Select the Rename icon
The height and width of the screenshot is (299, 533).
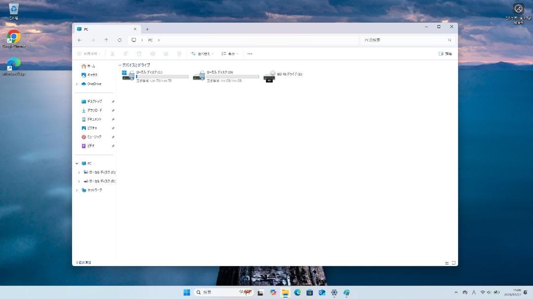tap(153, 54)
